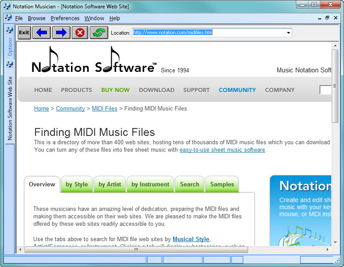Viewport: 344px width, 267px height.
Task: Follow the easy-to-use sheet music software link
Action: [222, 150]
